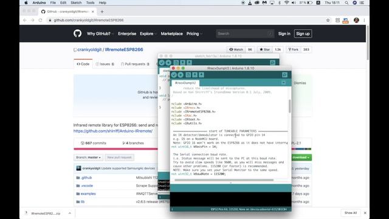Click the address bar URL
Viewport: 389px width, 219px height.
coord(89,20)
